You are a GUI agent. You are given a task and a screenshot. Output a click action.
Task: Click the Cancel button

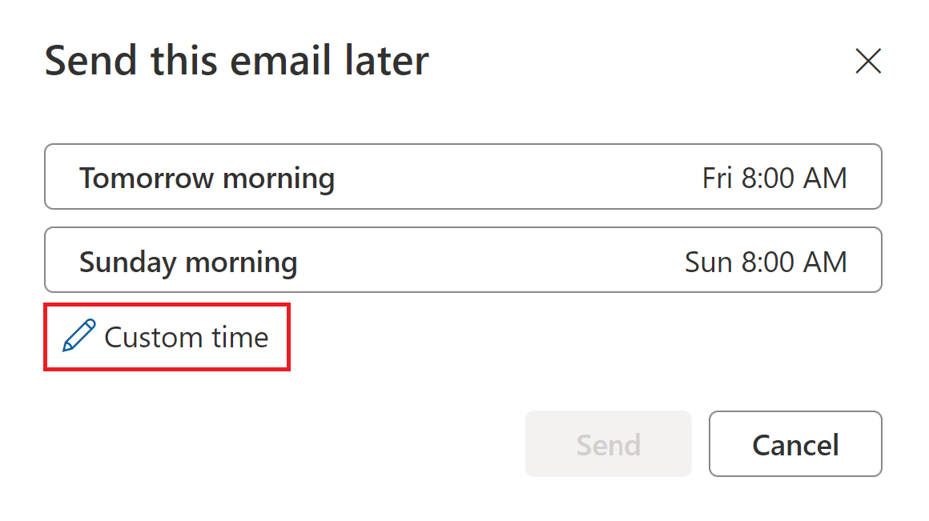[x=795, y=444]
